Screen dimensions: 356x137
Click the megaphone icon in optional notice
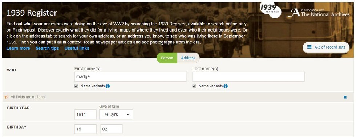click(x=7, y=97)
